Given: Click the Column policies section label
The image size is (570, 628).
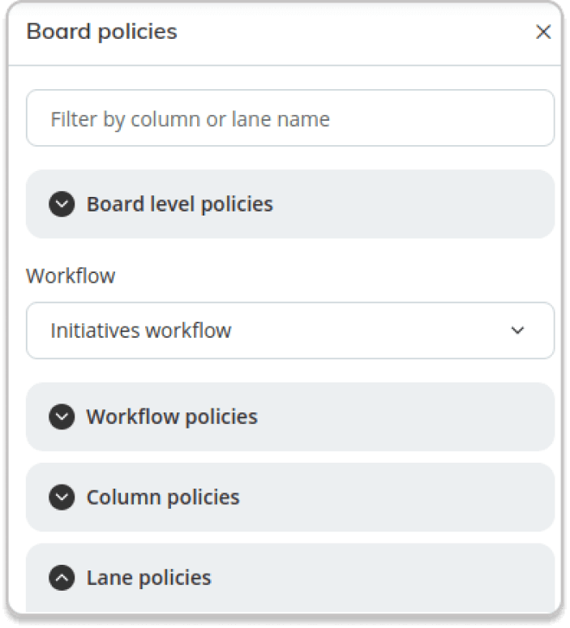Looking at the screenshot, I should (163, 498).
